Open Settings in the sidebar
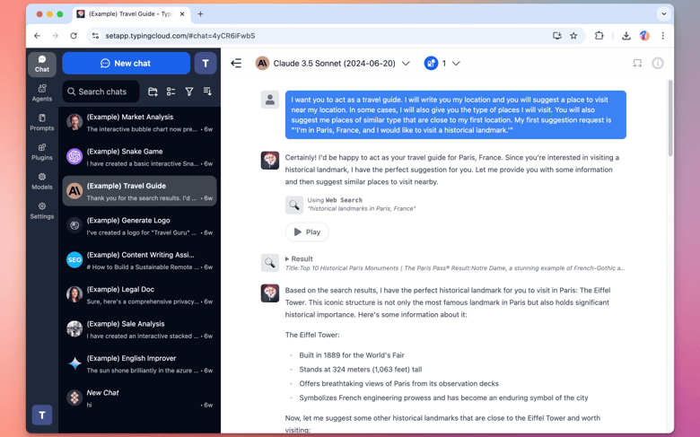Screen dimensions: 700x437 (42, 211)
